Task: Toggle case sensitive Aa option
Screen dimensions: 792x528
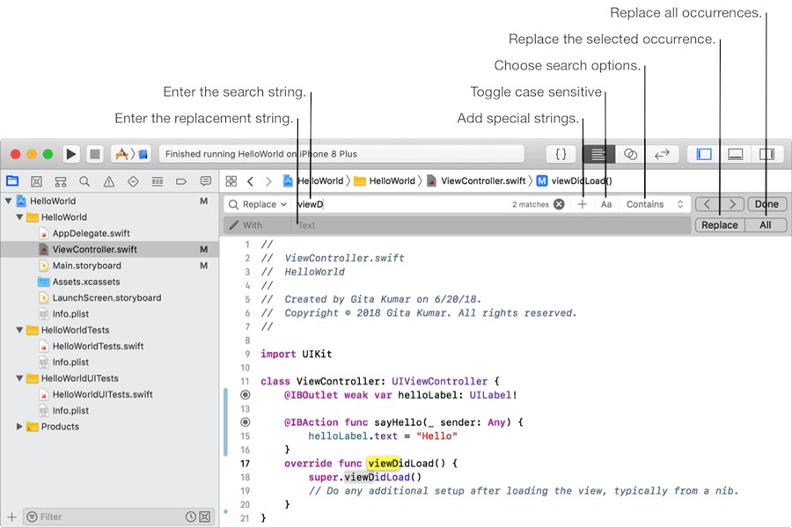Action: pos(606,204)
